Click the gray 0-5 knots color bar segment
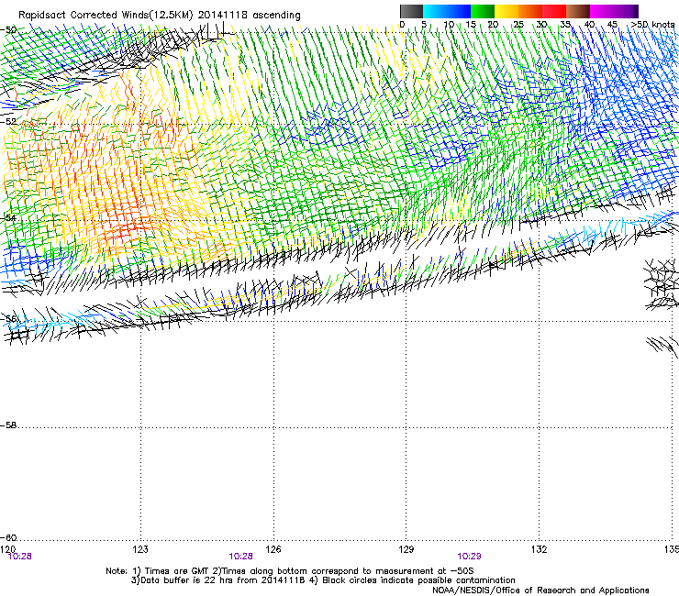Viewport: 679px width, 596px height. [x=411, y=11]
